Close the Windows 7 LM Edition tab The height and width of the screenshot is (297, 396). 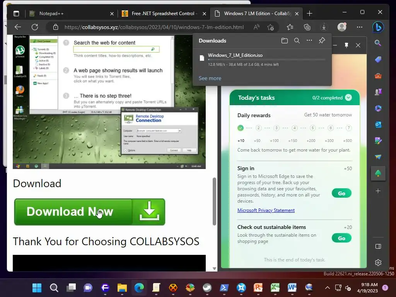(297, 14)
